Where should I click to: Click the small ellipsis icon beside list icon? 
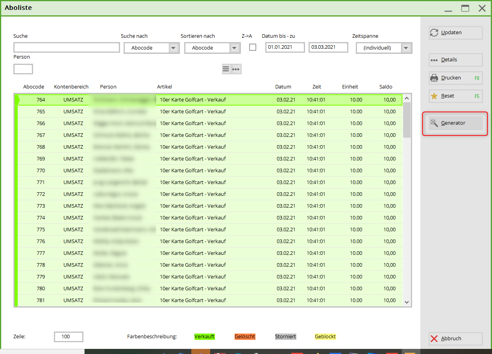pyautogui.click(x=236, y=69)
